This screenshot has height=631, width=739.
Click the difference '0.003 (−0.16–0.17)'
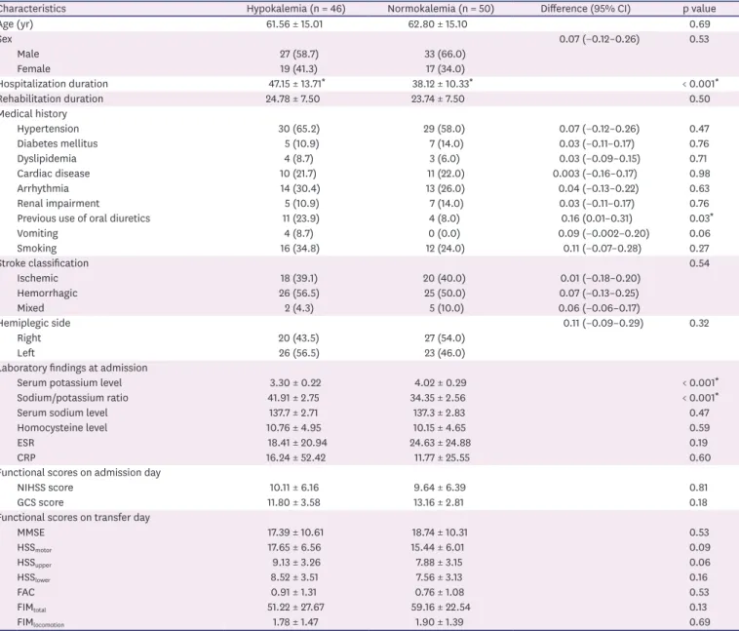[595, 174]
